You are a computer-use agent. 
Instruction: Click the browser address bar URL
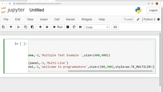point(38,4)
